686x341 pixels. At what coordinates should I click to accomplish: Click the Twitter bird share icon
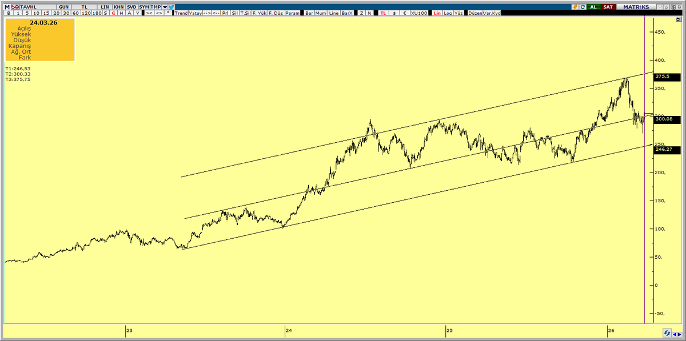(171, 7)
